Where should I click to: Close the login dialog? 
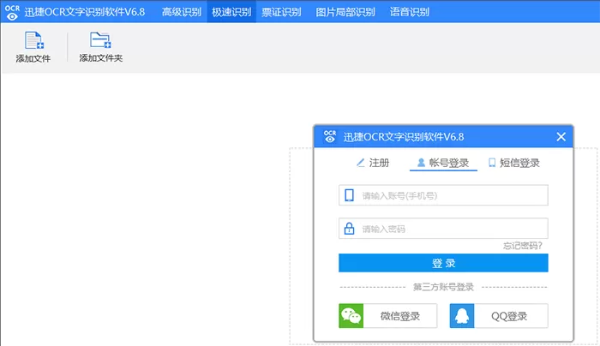point(561,136)
